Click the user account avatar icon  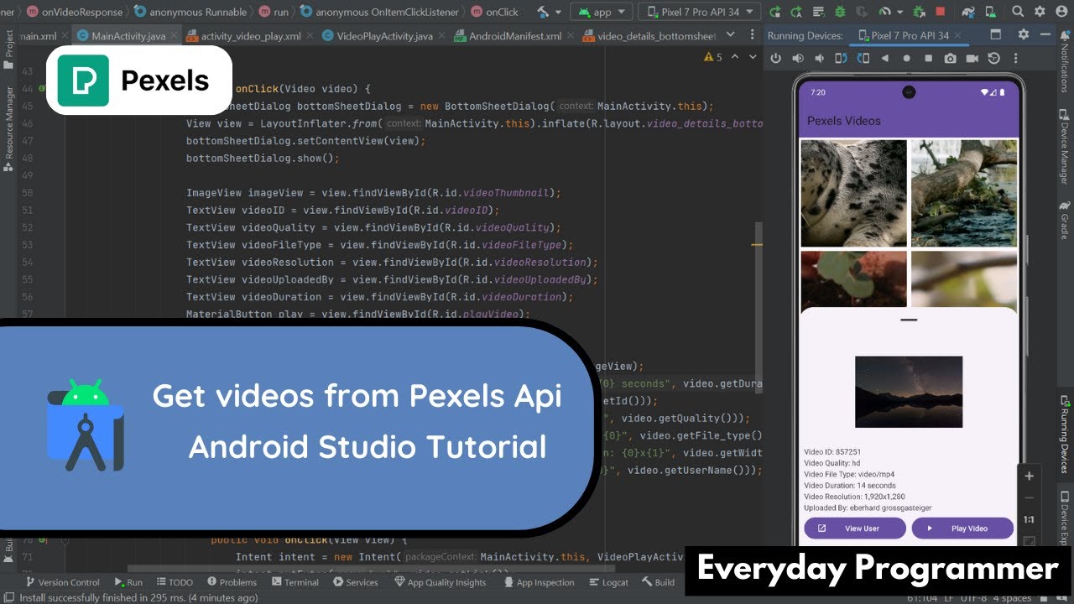pyautogui.click(x=1061, y=12)
